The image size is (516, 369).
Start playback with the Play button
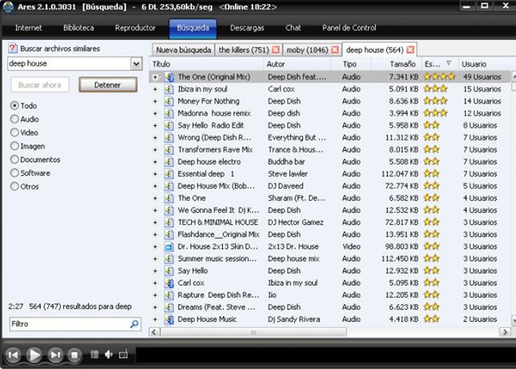(34, 355)
